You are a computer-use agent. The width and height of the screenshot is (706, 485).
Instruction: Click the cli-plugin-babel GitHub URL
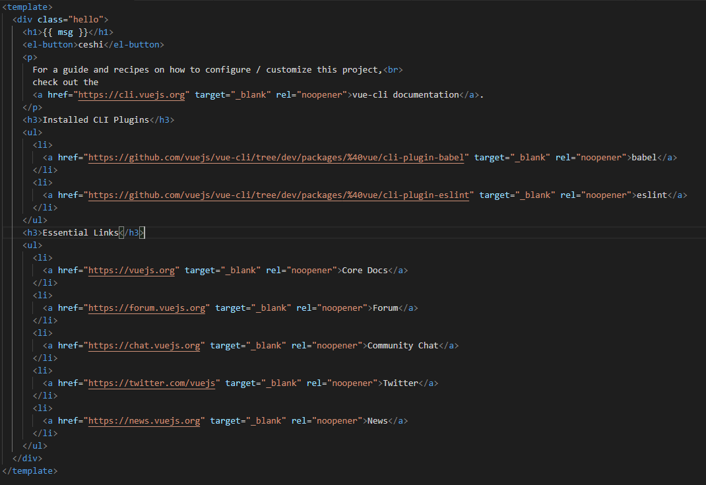coord(278,158)
